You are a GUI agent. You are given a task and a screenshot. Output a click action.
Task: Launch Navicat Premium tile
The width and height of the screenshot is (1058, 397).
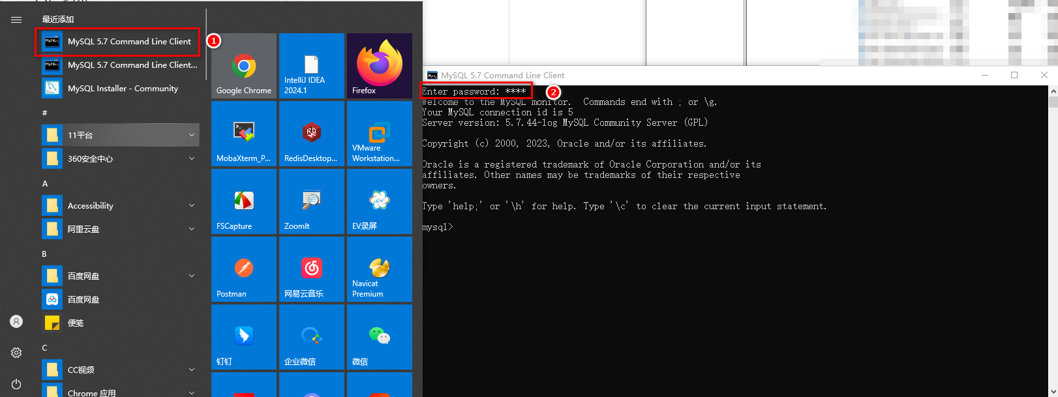tap(380, 269)
